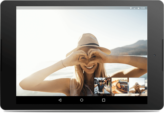Open the man in car thumbnail
Viewport: 164px width, 113px height.
point(120,85)
